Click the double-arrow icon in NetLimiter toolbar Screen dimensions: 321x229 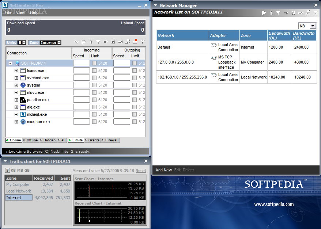coord(106,42)
